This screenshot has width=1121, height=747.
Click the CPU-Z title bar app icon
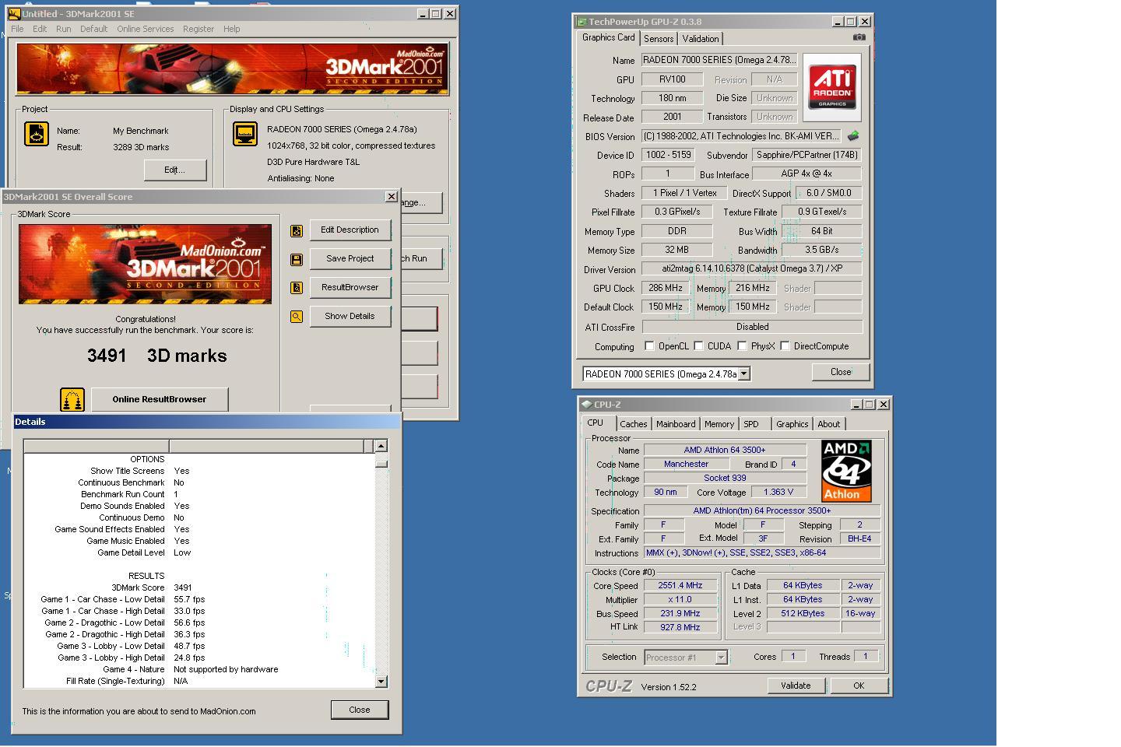tap(587, 405)
